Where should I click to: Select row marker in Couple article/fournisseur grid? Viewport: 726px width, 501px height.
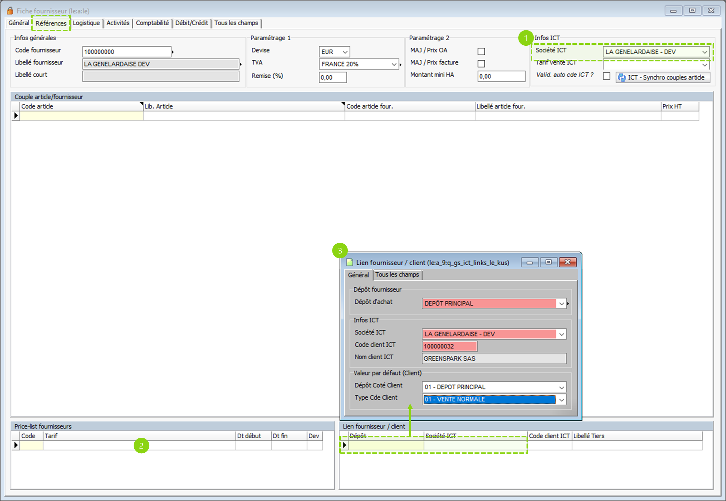16,116
